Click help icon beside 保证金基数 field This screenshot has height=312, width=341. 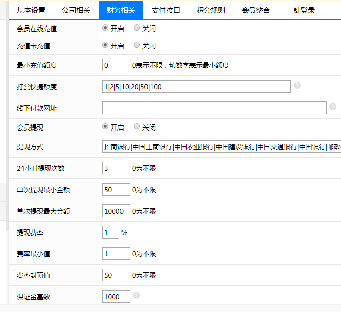(136, 295)
